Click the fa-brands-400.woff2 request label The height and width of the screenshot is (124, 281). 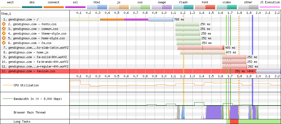click(36, 62)
